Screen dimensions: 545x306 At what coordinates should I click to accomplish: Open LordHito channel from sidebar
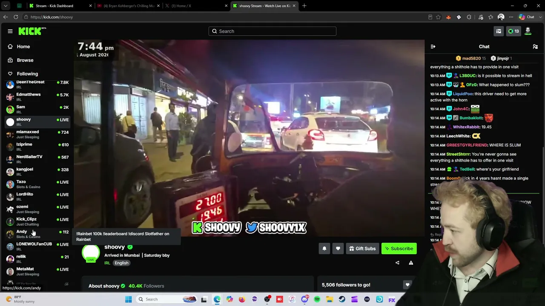pos(37,196)
